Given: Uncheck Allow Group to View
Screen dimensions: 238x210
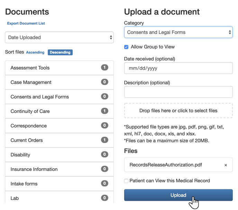Looking at the screenshot, I should 126,47.
